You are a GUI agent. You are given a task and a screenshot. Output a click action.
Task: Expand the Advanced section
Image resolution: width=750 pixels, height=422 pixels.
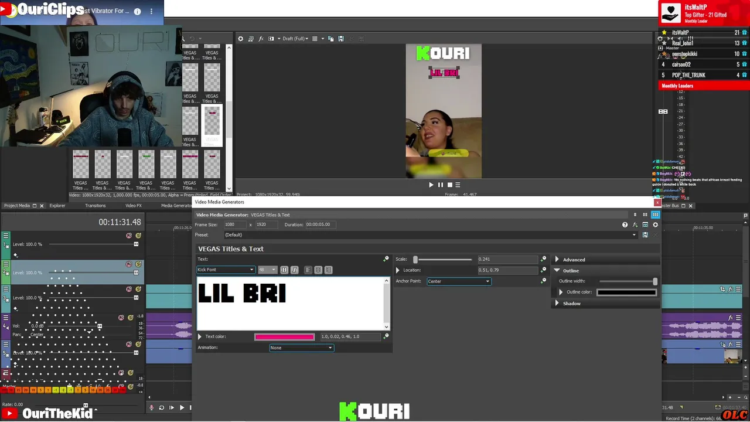[x=557, y=260]
